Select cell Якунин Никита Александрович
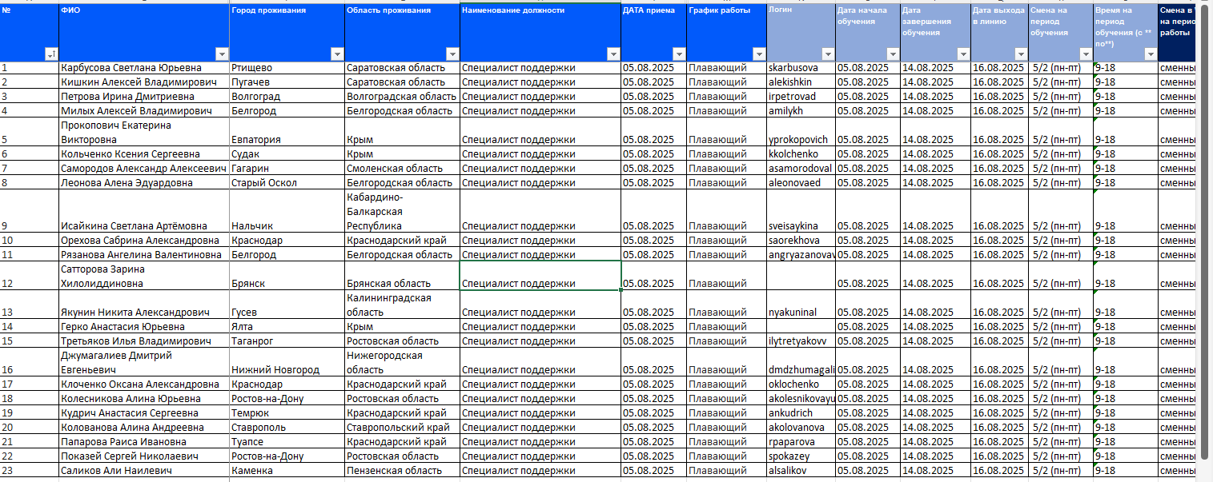Viewport: 1213px width, 482px height. (144, 305)
